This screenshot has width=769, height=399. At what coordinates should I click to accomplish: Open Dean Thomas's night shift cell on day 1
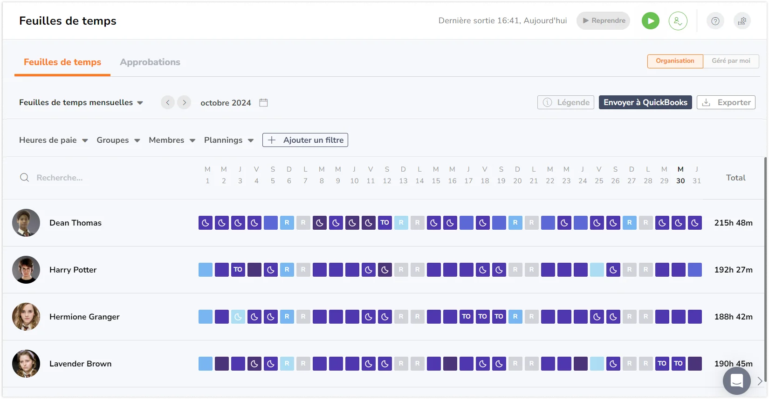pyautogui.click(x=206, y=223)
